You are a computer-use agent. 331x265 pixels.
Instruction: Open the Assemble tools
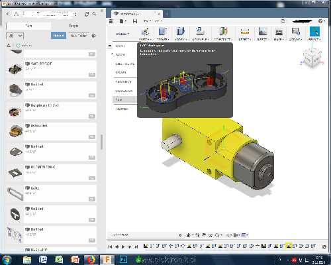(x=200, y=33)
